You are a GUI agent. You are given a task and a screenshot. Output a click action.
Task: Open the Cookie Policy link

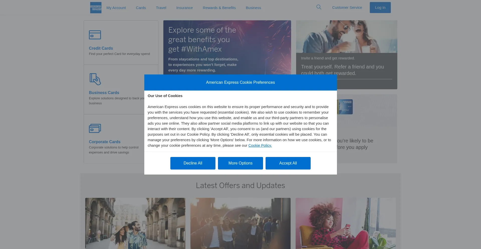point(260,145)
